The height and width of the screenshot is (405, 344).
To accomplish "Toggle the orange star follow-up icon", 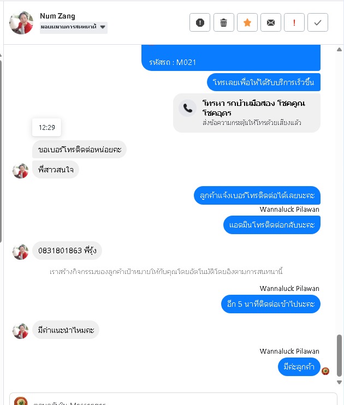I will tap(247, 22).
